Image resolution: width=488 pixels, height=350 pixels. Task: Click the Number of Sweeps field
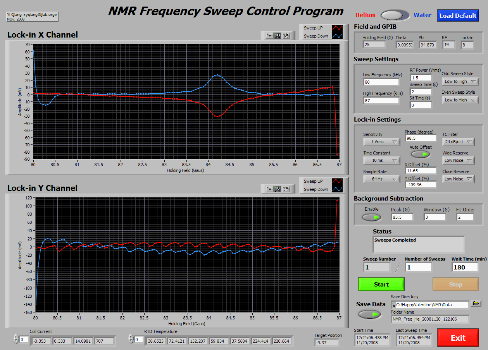point(418,267)
